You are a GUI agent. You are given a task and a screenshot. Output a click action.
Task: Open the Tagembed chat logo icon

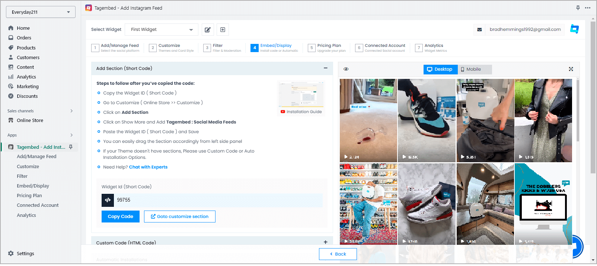click(574, 29)
